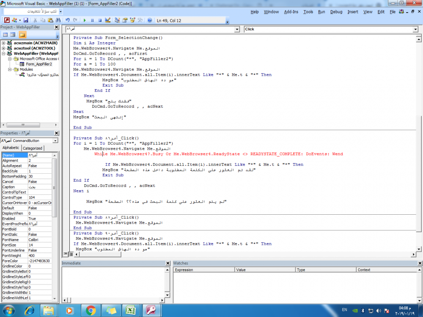Close the Watches window
The width and height of the screenshot is (423, 317).
tap(420, 263)
